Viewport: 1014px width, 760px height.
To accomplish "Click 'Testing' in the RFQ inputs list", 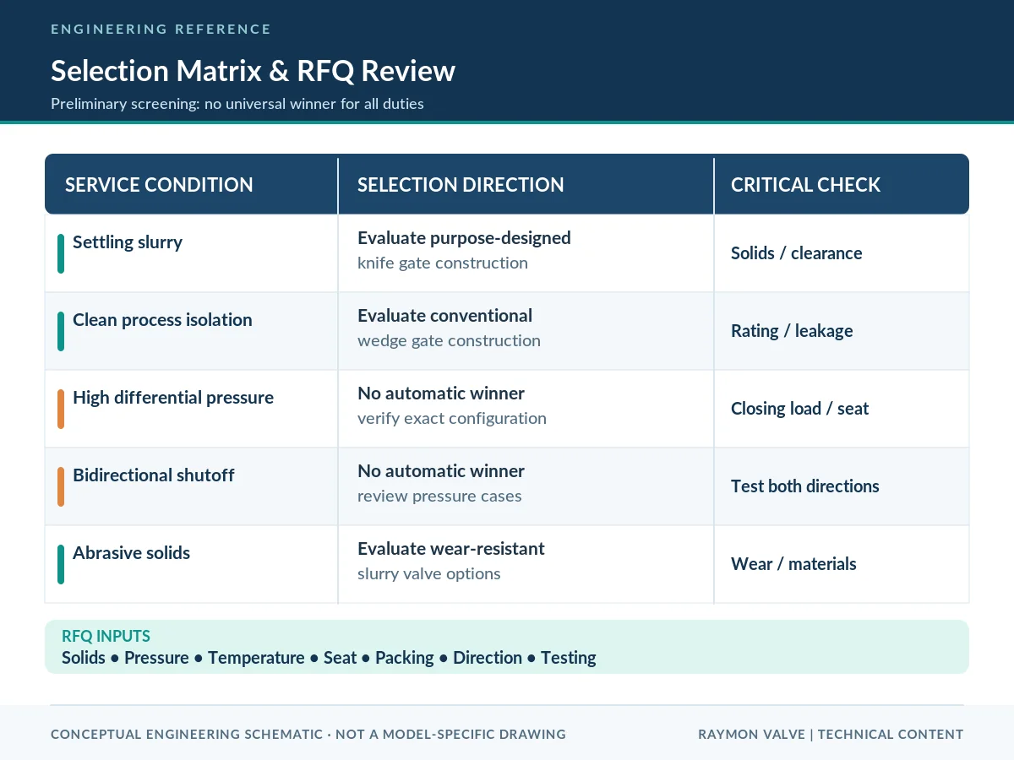I will coord(569,658).
